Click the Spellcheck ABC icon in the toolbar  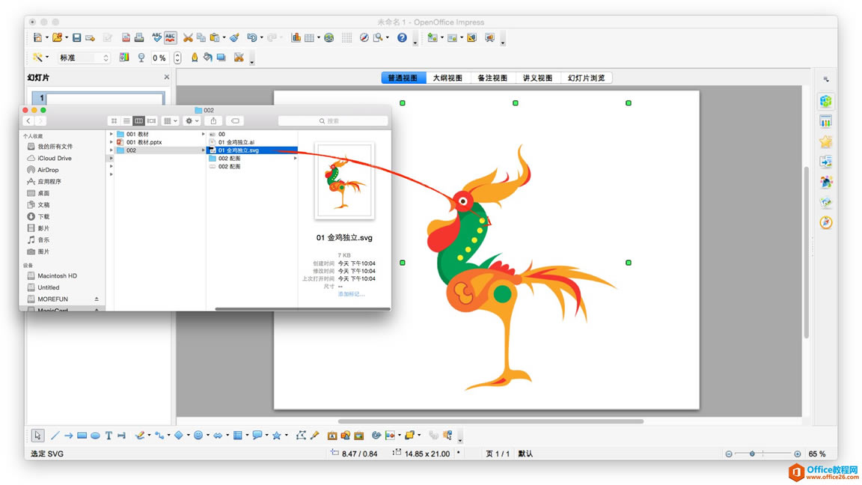click(157, 37)
